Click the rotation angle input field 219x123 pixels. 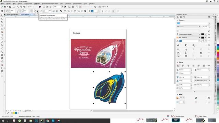pyautogui.click(x=45, y=11)
